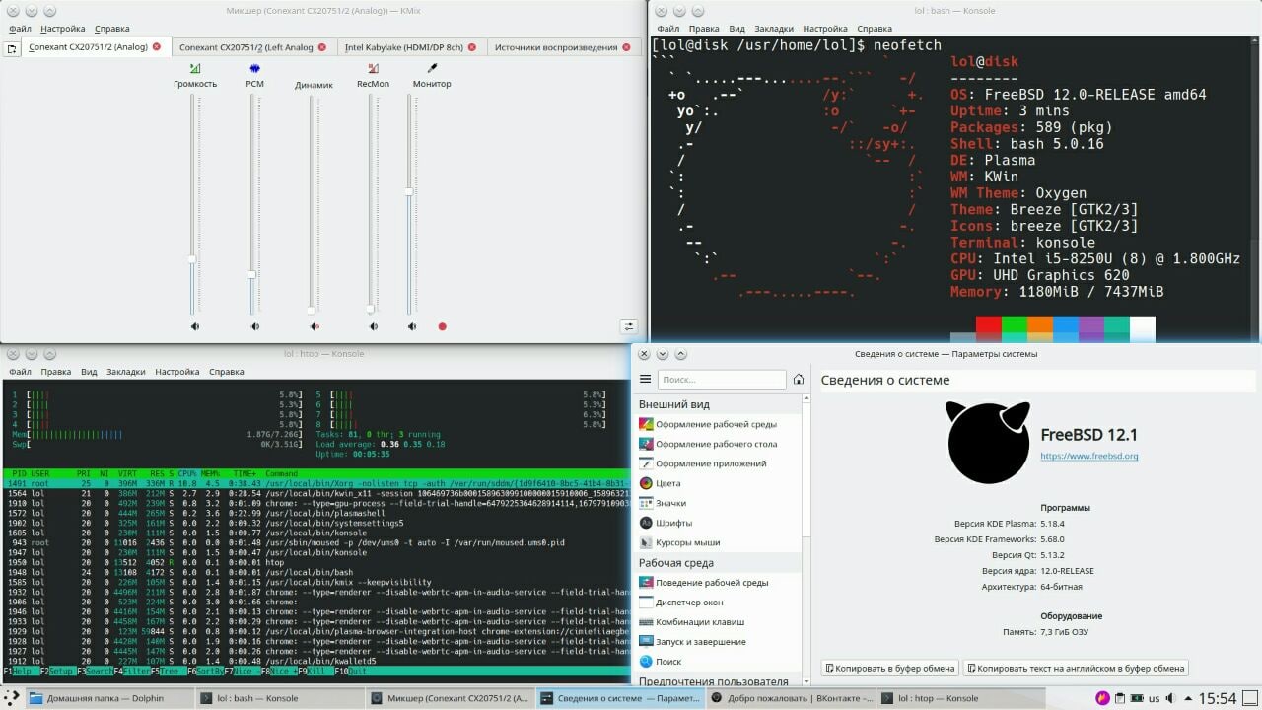Open Комбинации клавиш settings
1262x710 pixels.
tap(717, 622)
